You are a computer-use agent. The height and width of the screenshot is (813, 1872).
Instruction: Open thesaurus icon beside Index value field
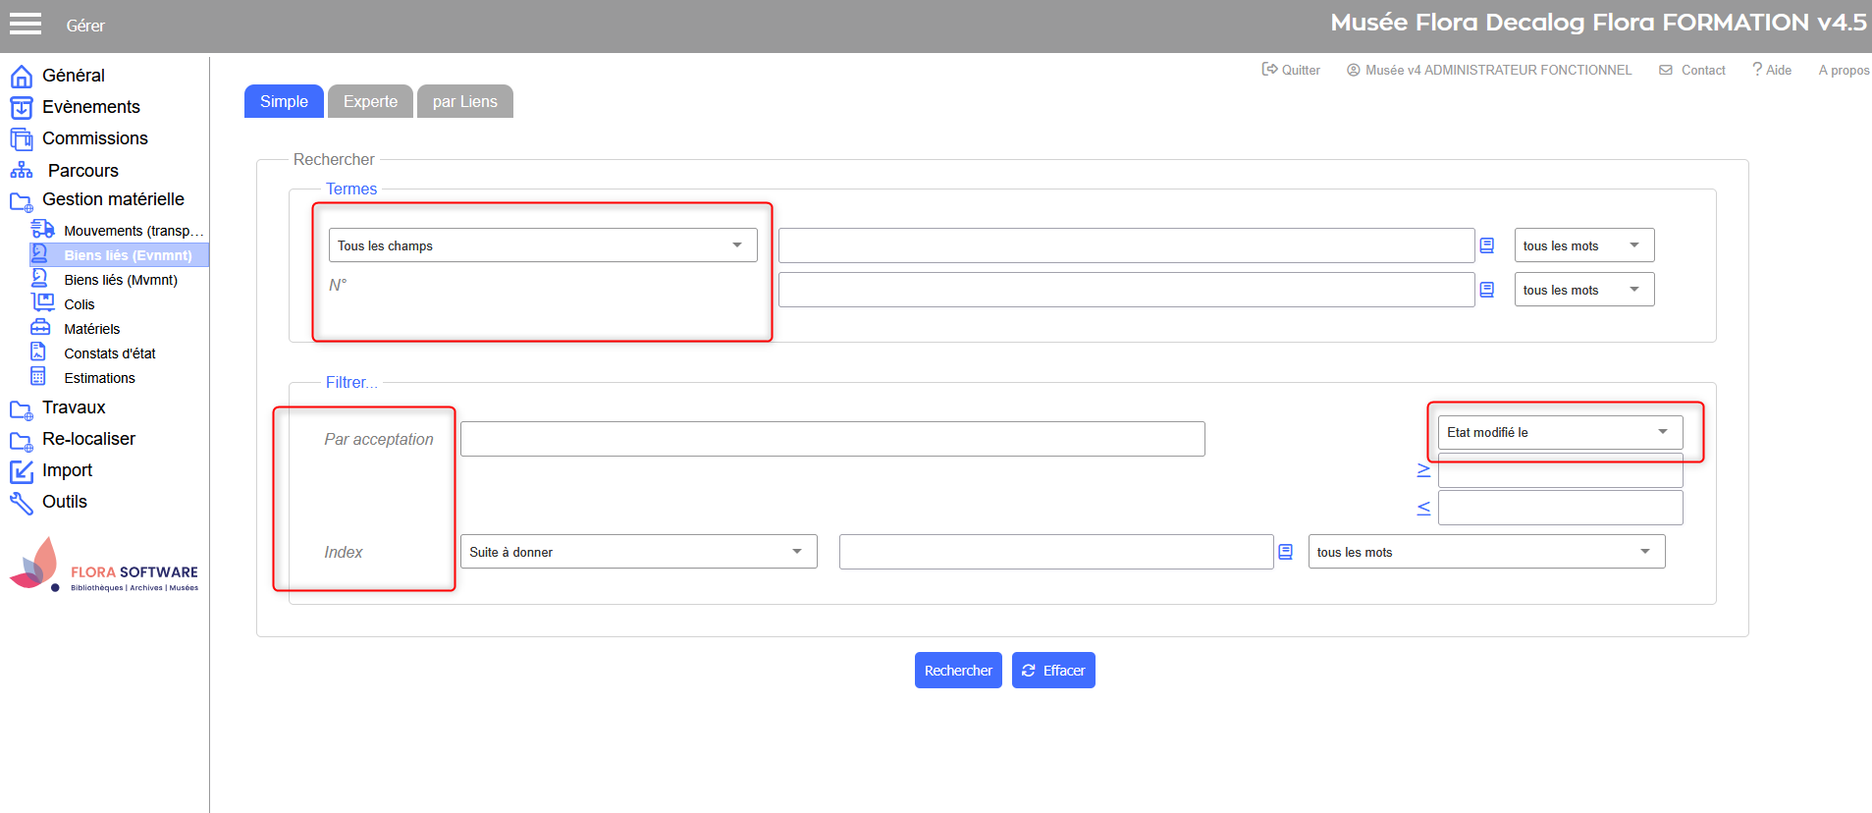(x=1285, y=552)
